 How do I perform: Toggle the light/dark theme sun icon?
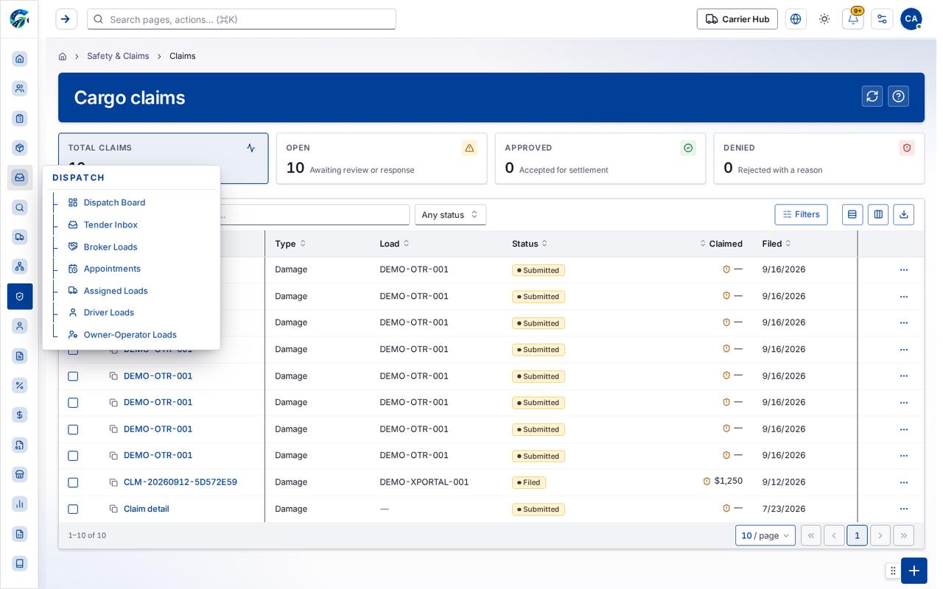[x=824, y=19]
